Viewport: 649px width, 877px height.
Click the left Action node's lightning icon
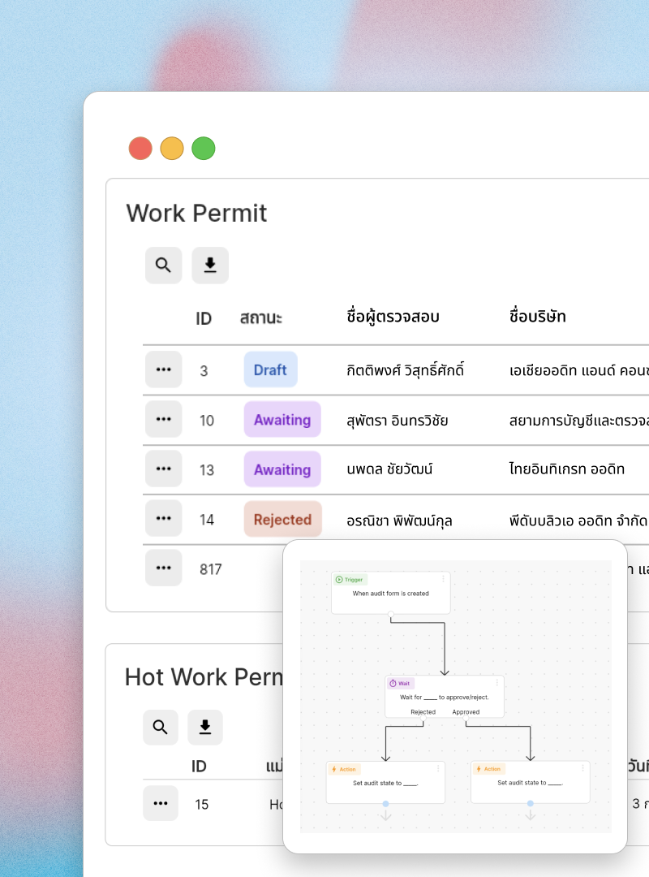(x=333, y=769)
